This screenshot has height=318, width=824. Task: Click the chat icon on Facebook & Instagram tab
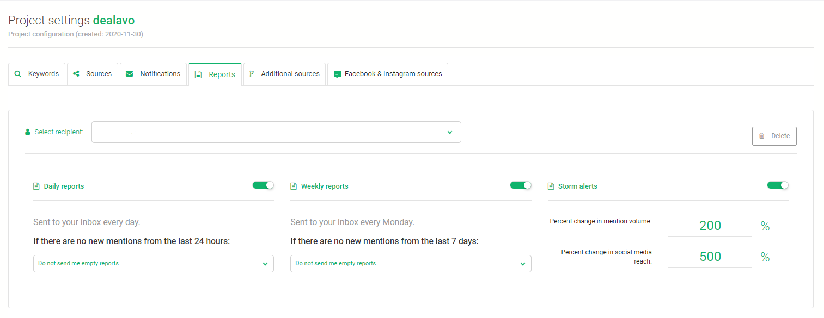click(x=338, y=74)
